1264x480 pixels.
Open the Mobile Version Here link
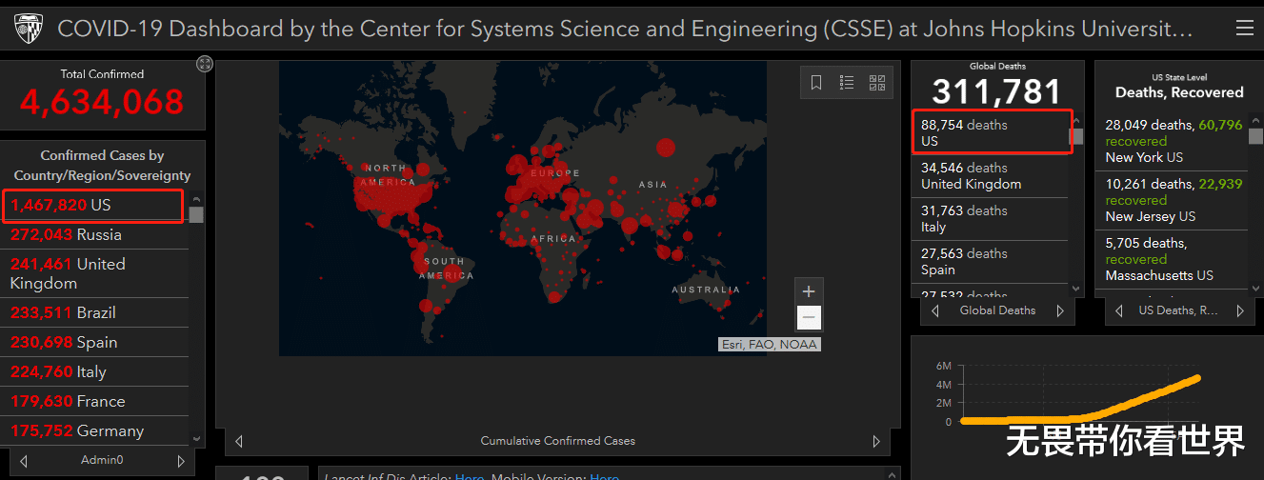(x=604, y=476)
